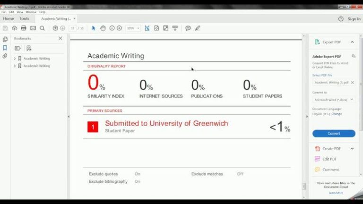The height and width of the screenshot is (204, 363).
Task: Click the copy icon beside Adobe Export PDF
Action: [353, 56]
